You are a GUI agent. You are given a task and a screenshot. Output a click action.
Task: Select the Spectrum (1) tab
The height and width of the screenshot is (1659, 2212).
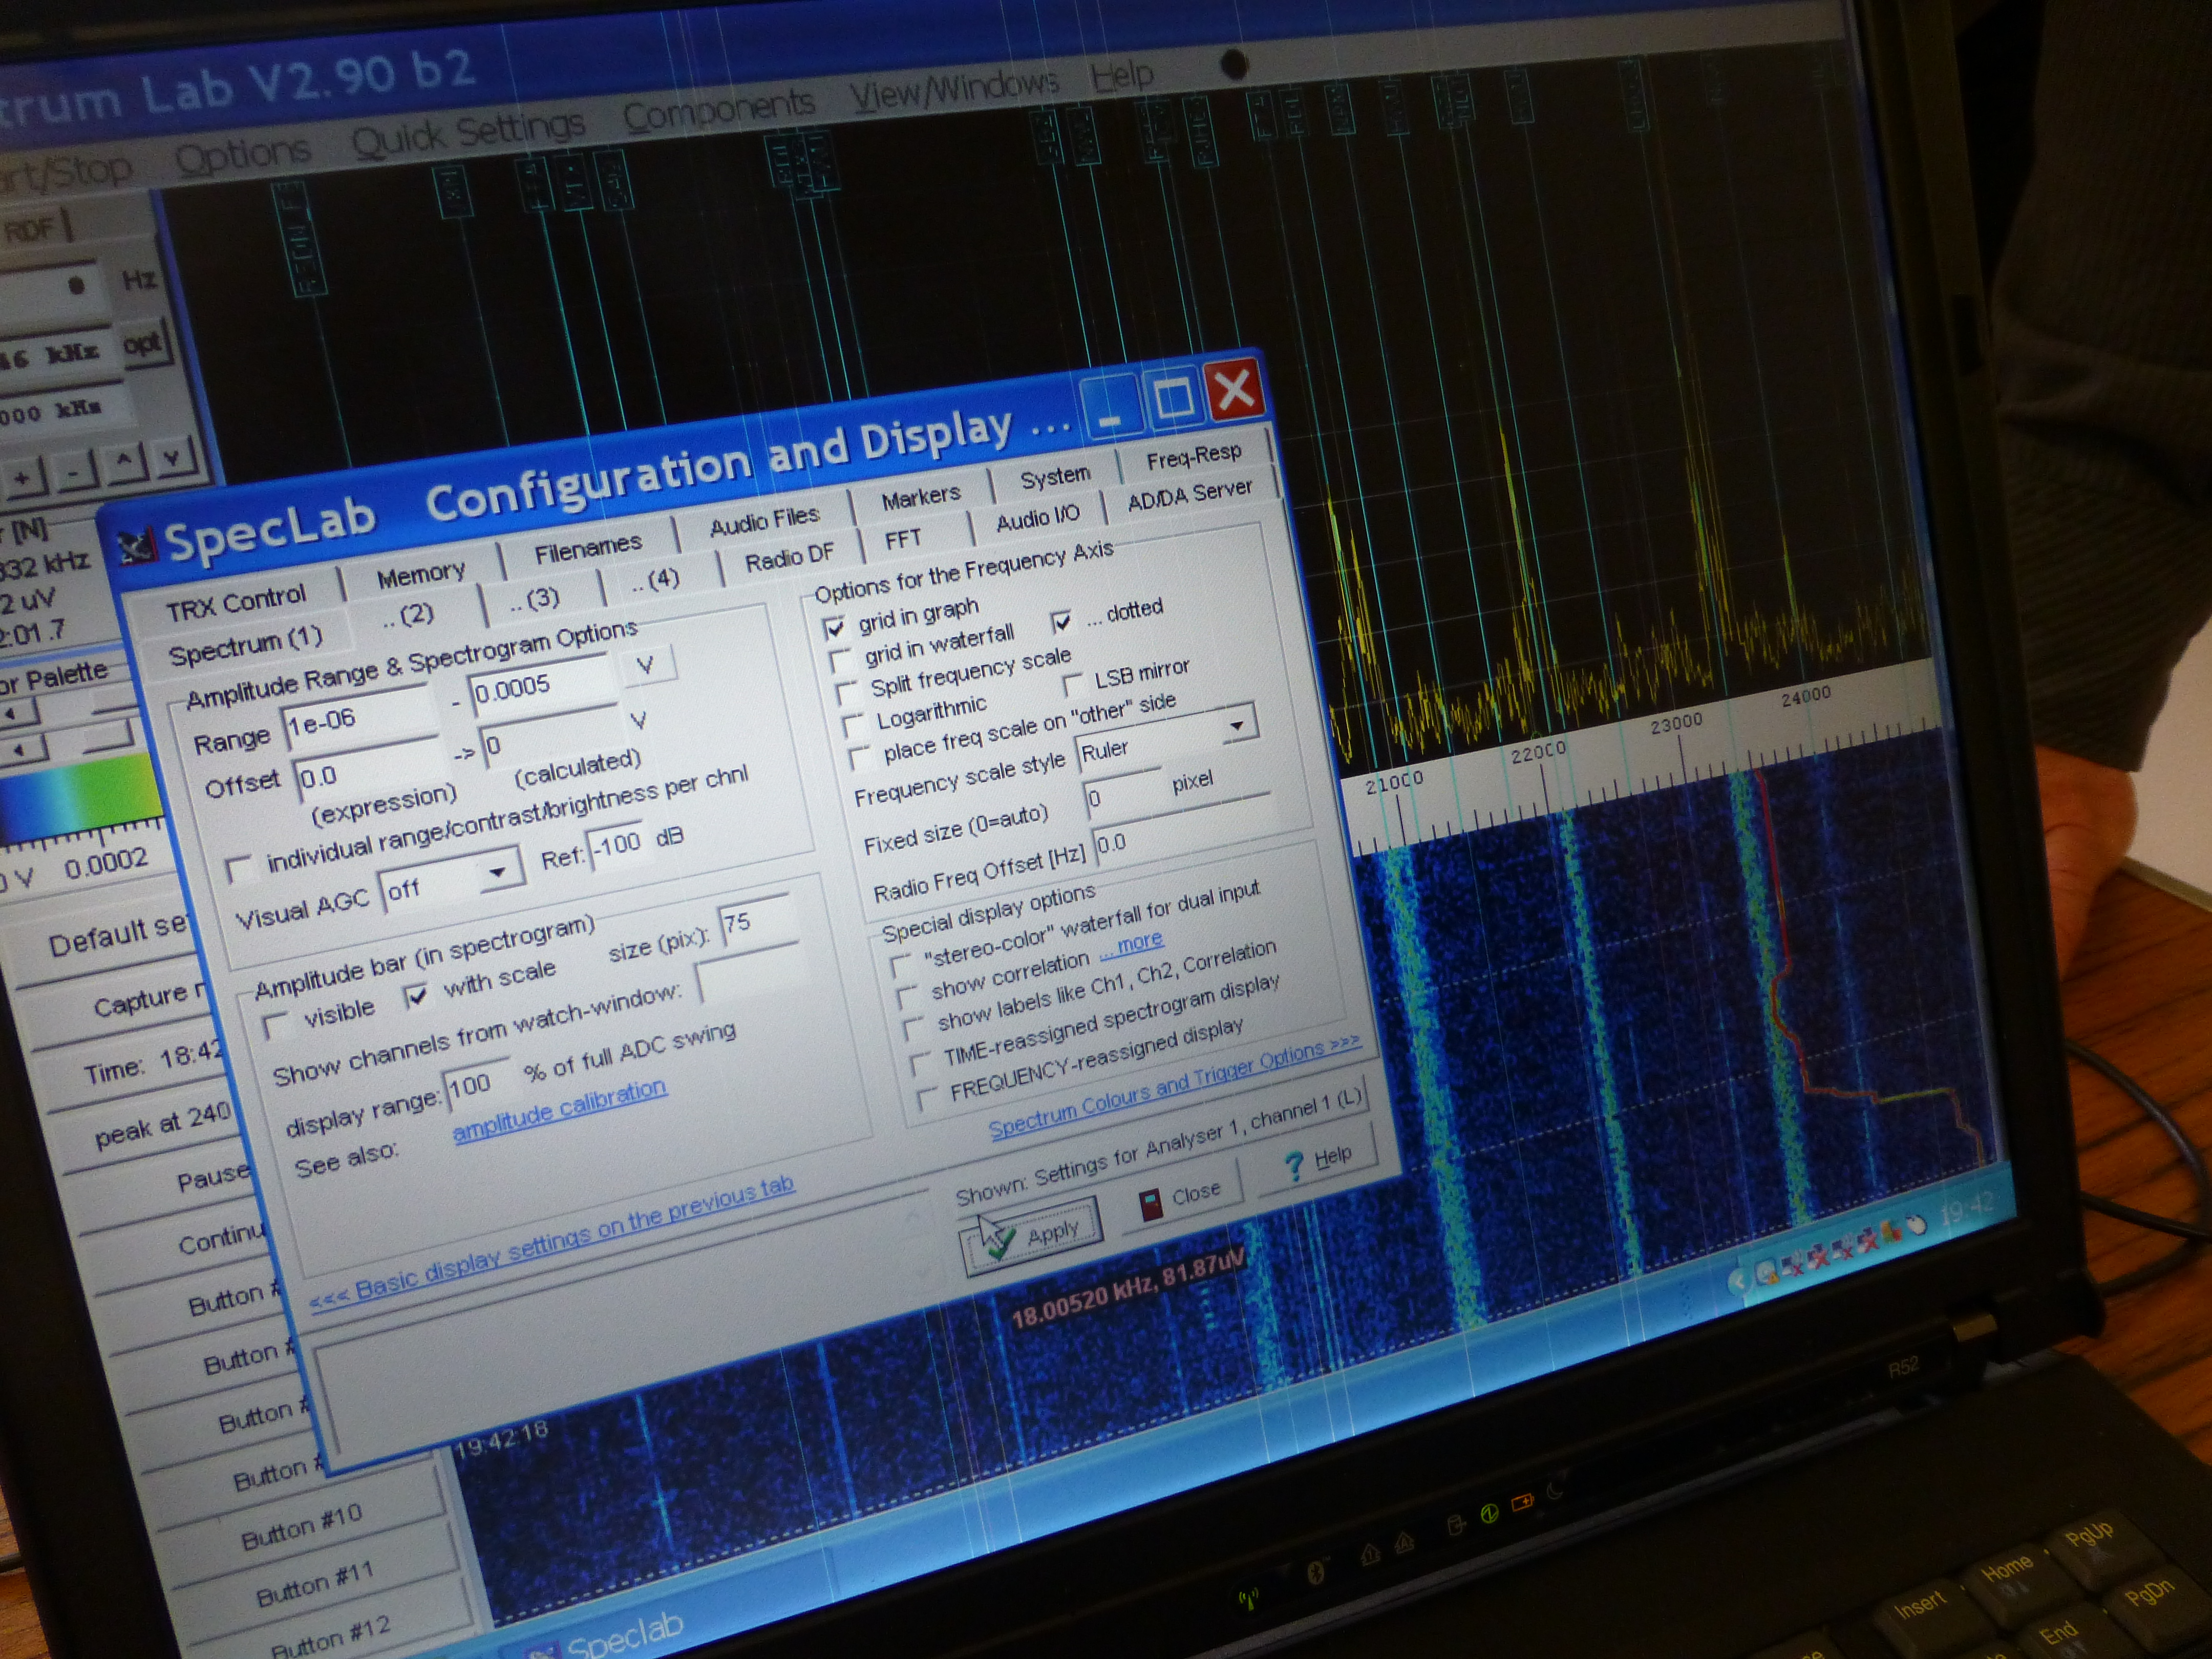point(246,647)
